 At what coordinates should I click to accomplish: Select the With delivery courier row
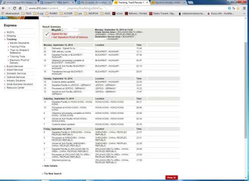[111, 52]
